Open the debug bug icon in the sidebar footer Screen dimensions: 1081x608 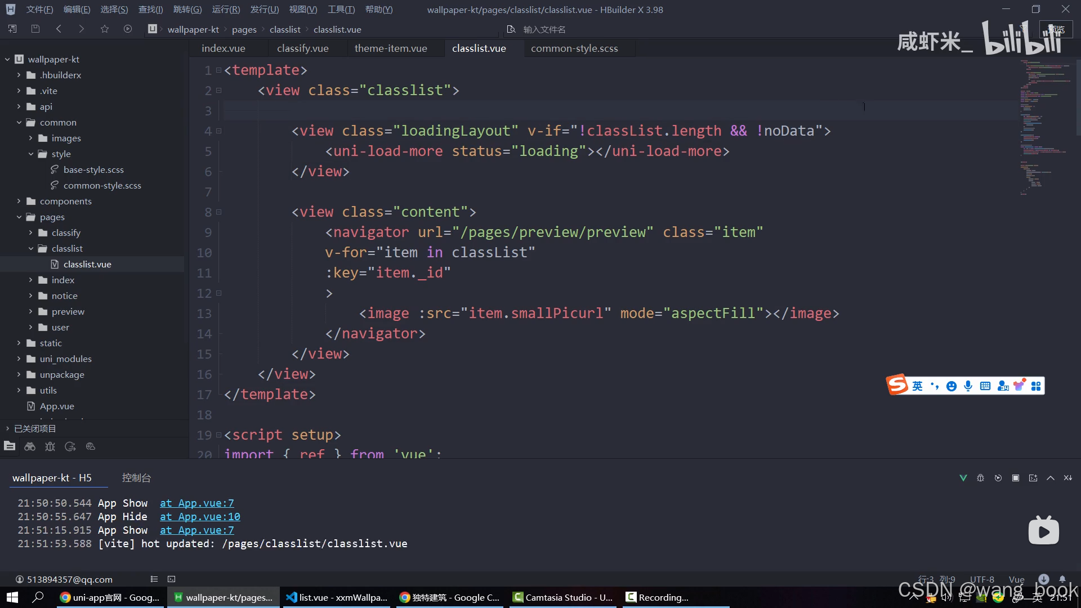coord(50,446)
